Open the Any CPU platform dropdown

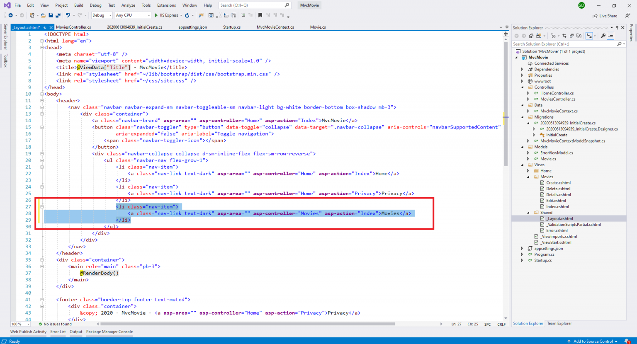(133, 15)
